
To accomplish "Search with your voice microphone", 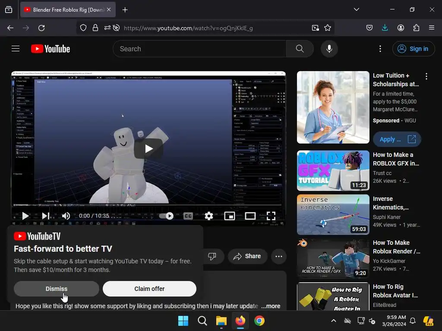I will (329, 49).
